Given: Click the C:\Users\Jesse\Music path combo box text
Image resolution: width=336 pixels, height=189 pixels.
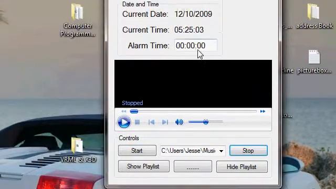Looking at the screenshot, I should coord(188,151).
